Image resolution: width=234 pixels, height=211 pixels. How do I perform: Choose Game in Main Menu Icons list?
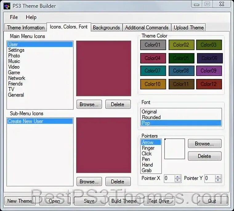coord(40,72)
